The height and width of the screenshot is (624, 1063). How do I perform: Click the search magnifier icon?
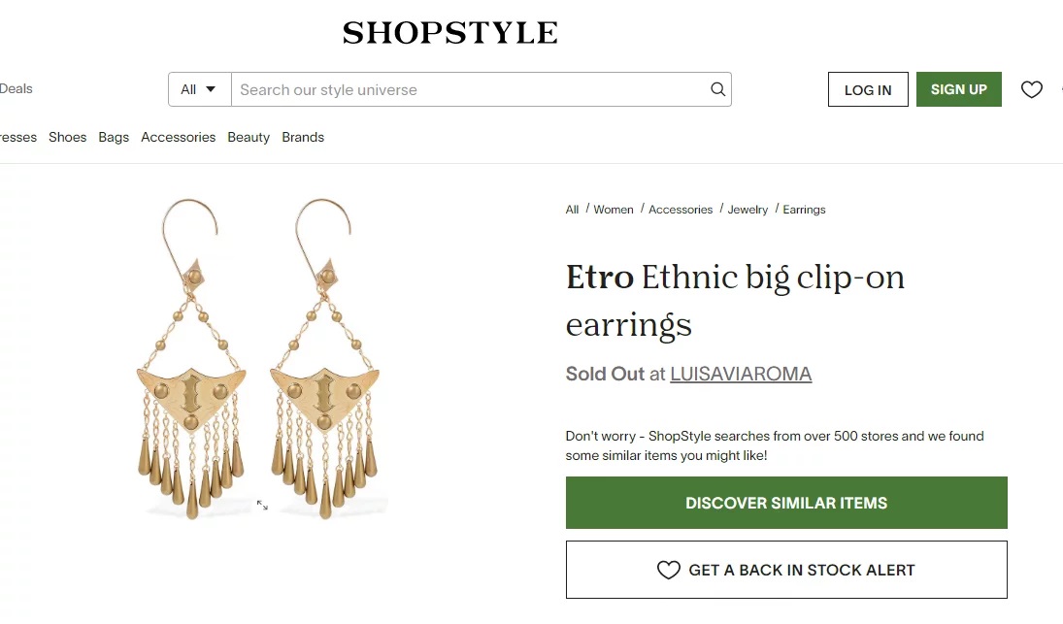pyautogui.click(x=717, y=89)
